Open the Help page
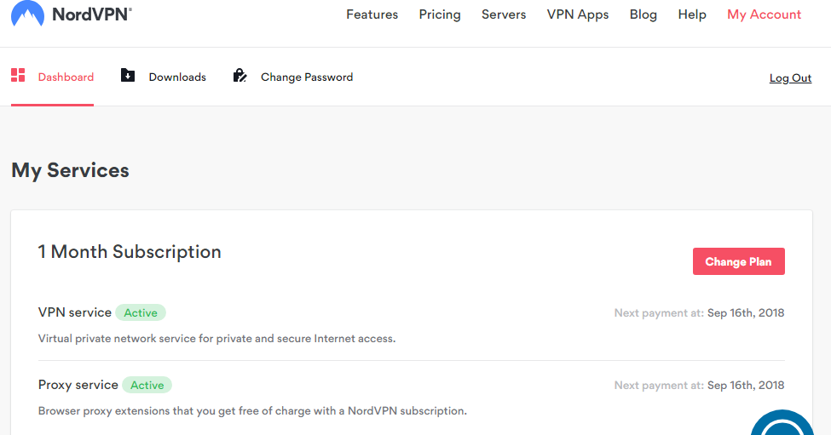Image resolution: width=831 pixels, height=435 pixels. tap(692, 14)
